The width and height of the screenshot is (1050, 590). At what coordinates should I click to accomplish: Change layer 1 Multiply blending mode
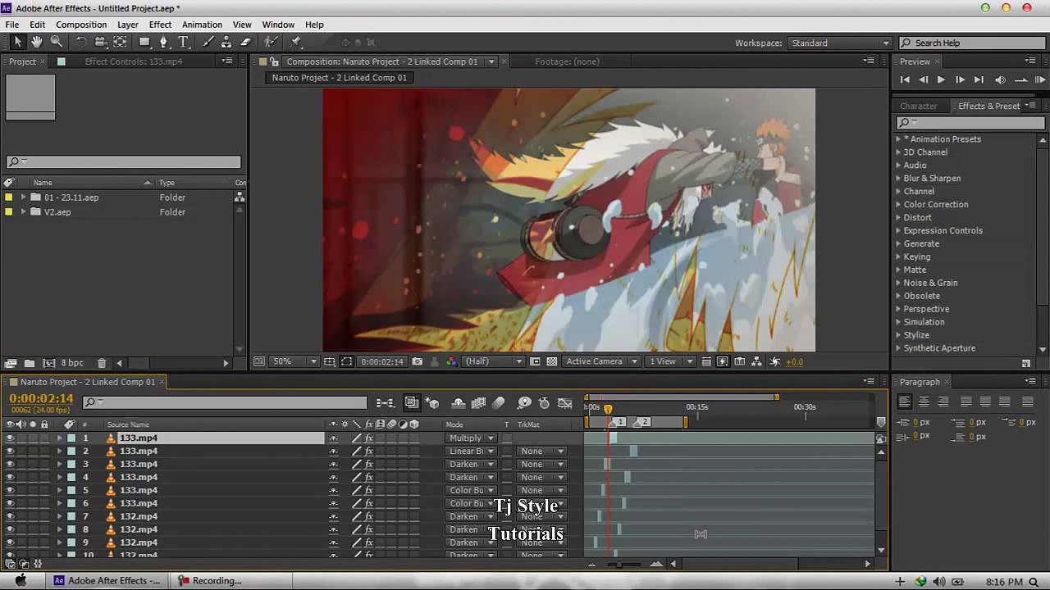pos(472,438)
